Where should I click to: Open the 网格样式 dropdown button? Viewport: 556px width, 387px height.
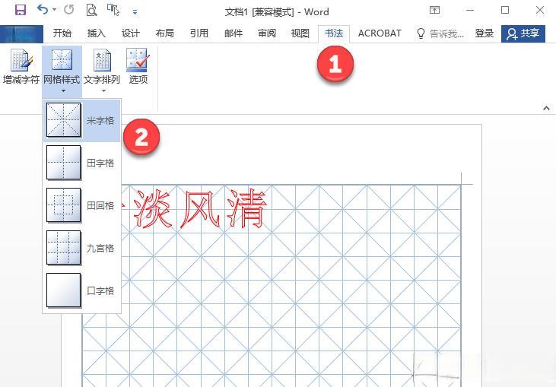[62, 71]
